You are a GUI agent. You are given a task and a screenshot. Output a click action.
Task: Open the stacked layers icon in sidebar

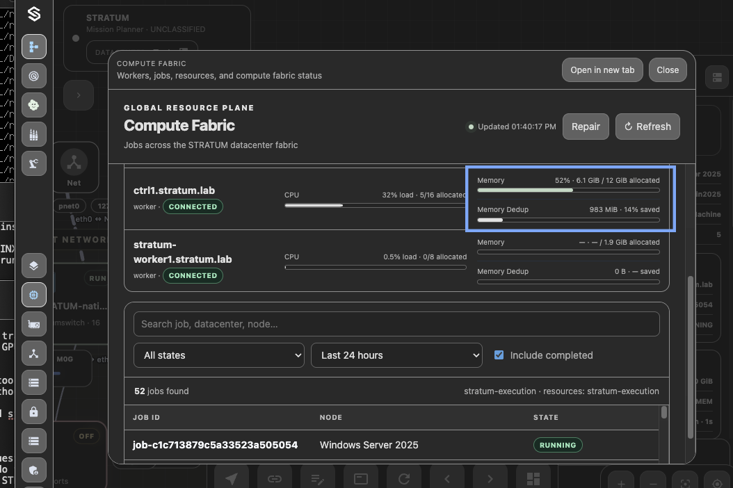tap(33, 266)
